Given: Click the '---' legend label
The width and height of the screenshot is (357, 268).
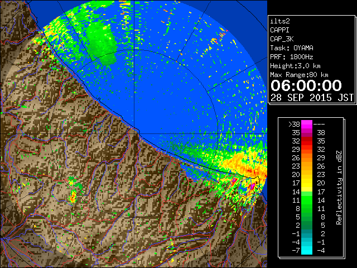Looking at the screenshot, I should [319, 124].
